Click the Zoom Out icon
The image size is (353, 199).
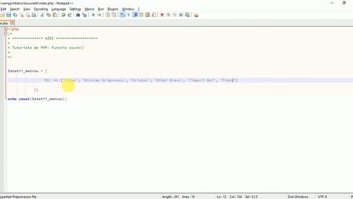(99, 15)
